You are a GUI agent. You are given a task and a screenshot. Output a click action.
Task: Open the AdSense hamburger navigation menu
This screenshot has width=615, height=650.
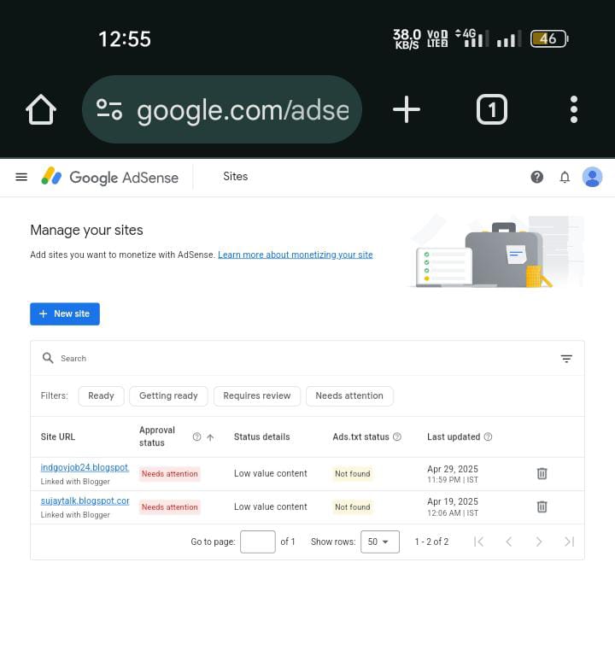pyautogui.click(x=21, y=177)
